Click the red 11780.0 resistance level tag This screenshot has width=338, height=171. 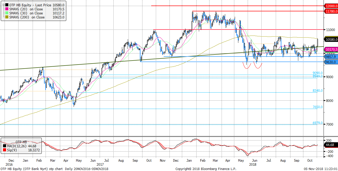coord(331,11)
